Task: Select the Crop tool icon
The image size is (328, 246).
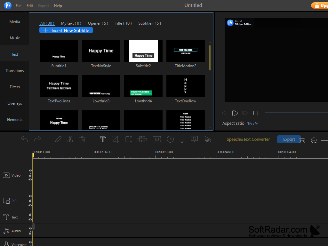Action: (x=115, y=139)
